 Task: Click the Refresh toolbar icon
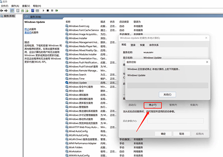click(22, 10)
